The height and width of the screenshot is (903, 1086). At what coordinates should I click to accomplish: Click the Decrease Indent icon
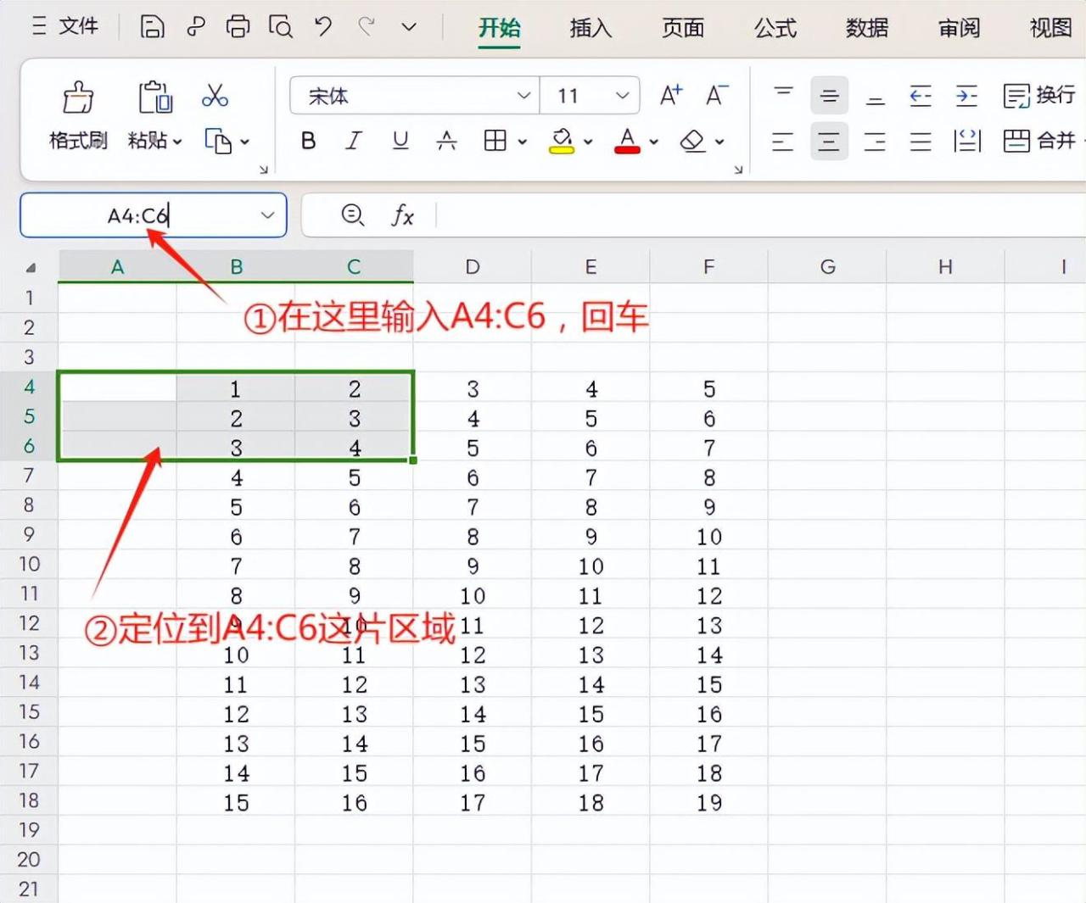coord(921,96)
